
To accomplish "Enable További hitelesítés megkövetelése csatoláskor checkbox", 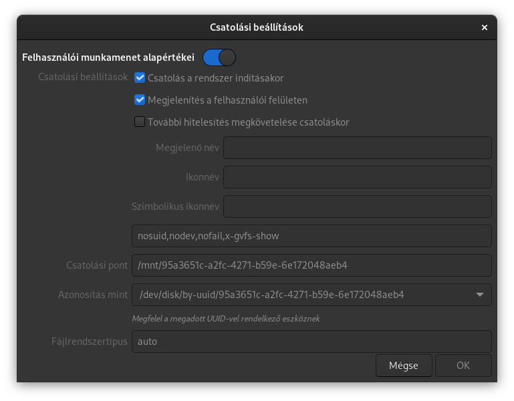I will pyautogui.click(x=140, y=122).
